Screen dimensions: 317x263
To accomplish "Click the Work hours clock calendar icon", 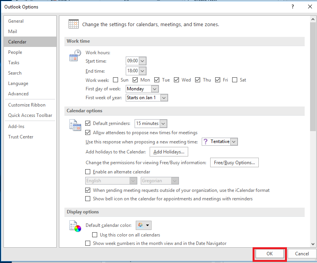I will [x=75, y=55].
